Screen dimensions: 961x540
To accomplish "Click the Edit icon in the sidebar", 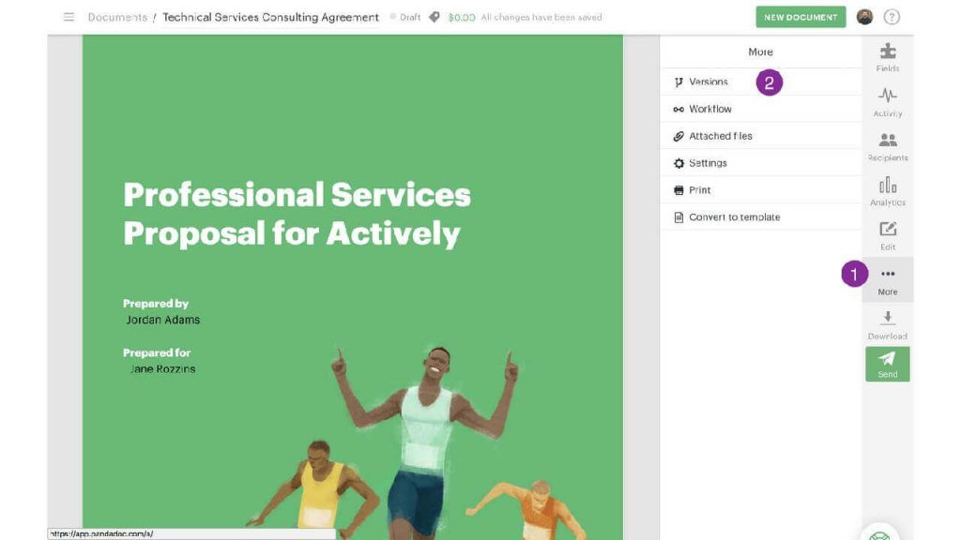I will click(888, 229).
